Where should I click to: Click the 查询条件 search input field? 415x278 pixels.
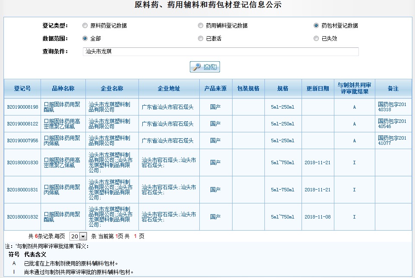pos(220,52)
